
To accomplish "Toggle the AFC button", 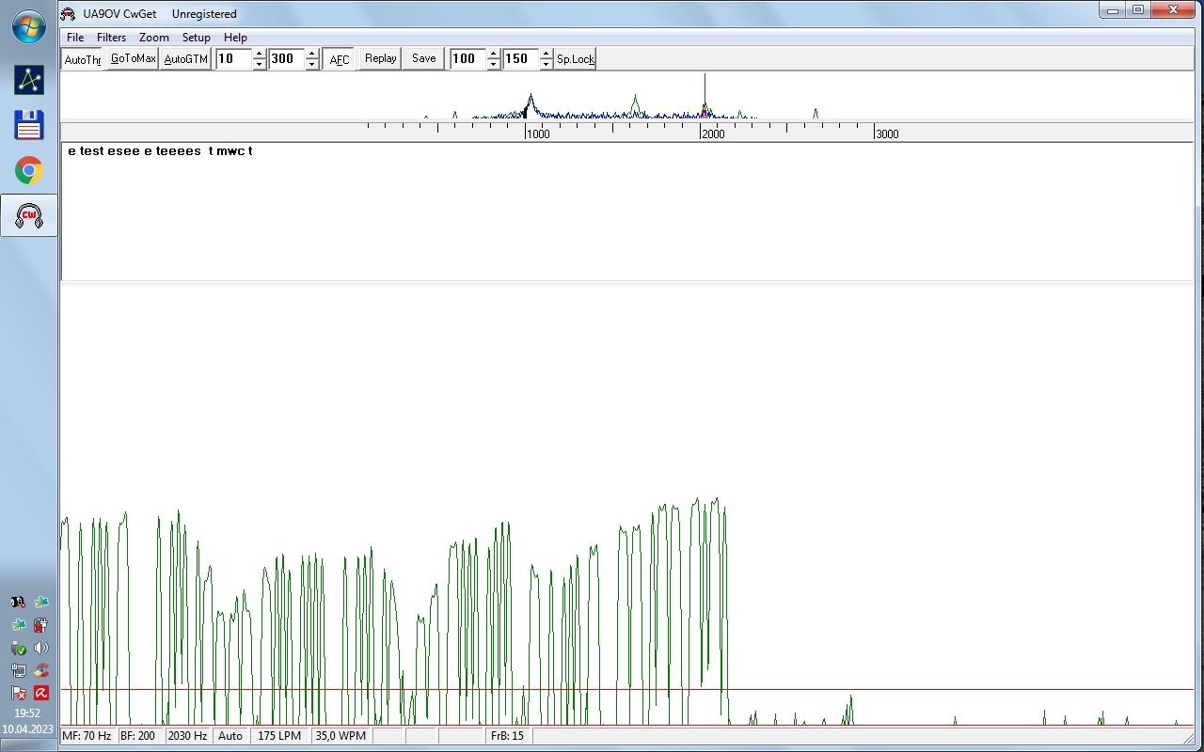I will click(340, 59).
